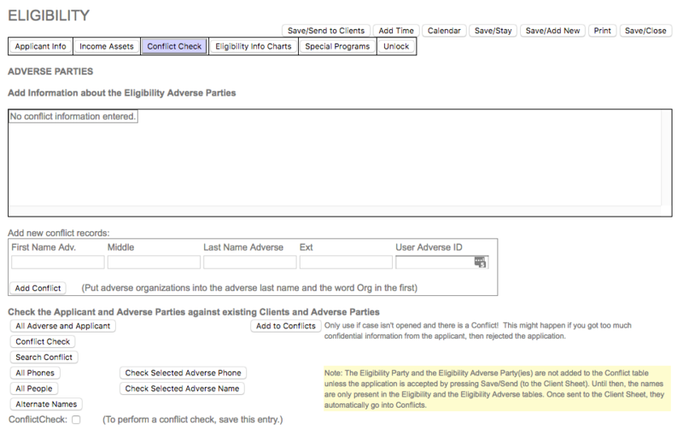The height and width of the screenshot is (429, 683).
Task: Click the Add to Conflicts button
Action: 286,326
